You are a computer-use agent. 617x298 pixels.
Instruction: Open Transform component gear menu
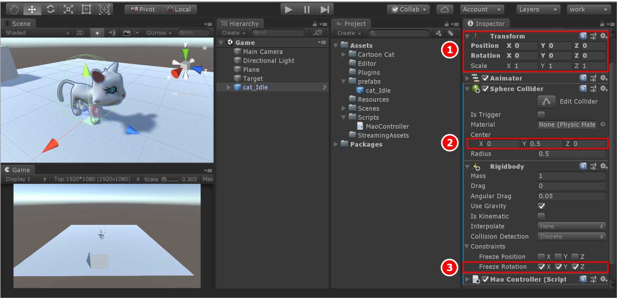603,36
